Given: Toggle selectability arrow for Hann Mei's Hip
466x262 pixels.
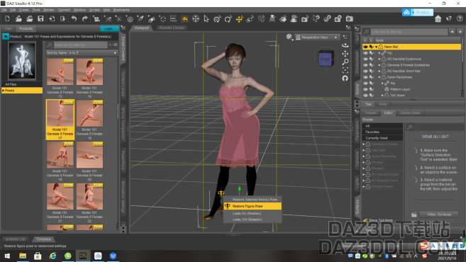Looking at the screenshot, I should click(372, 53).
